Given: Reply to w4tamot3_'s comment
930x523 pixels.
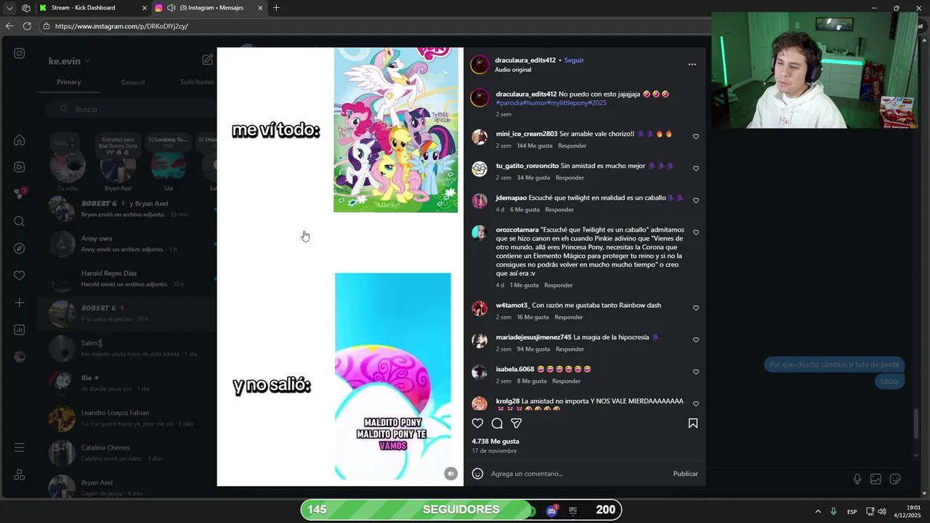Looking at the screenshot, I should click(568, 317).
